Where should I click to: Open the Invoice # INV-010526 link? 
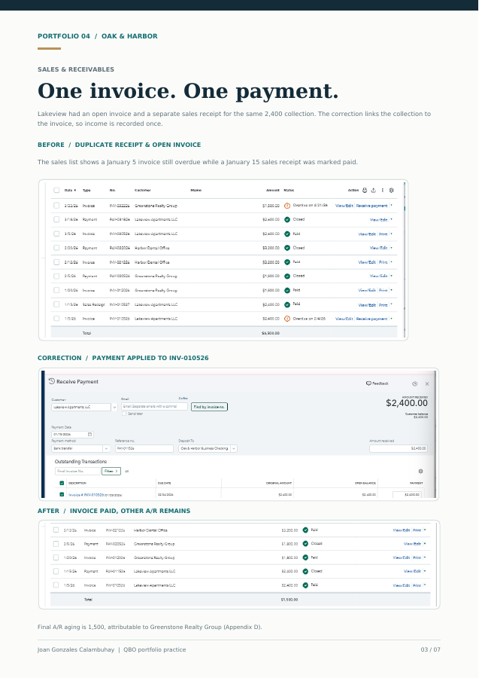(86, 495)
